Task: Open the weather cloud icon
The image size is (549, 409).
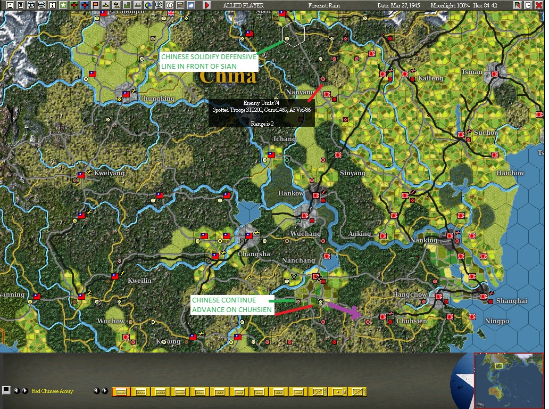Action: coord(191,5)
